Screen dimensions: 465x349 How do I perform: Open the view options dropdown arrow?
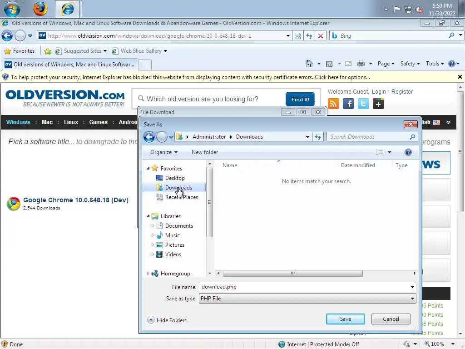[x=389, y=152]
